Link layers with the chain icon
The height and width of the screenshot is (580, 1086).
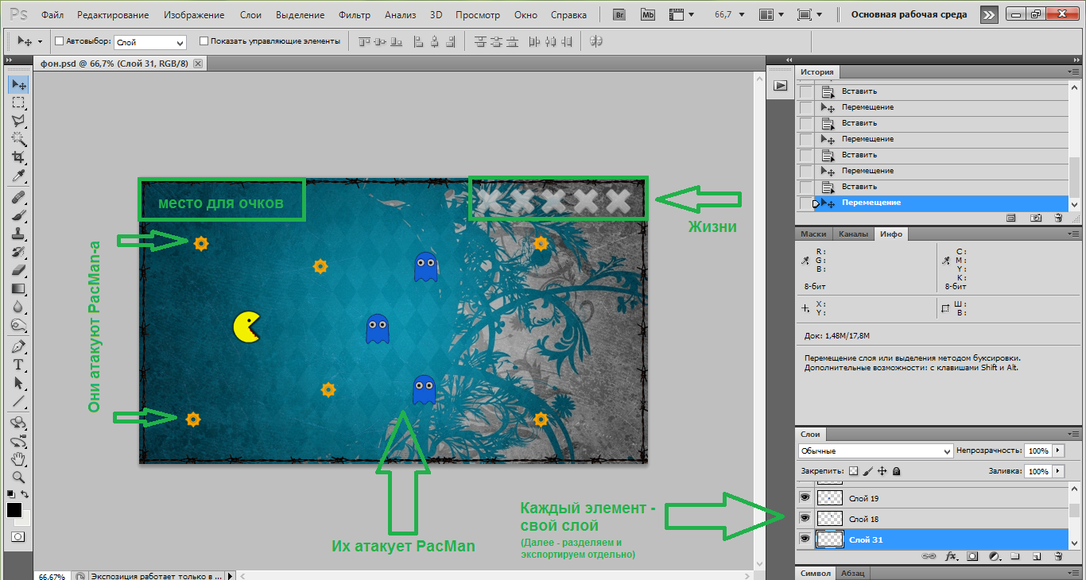(x=928, y=556)
